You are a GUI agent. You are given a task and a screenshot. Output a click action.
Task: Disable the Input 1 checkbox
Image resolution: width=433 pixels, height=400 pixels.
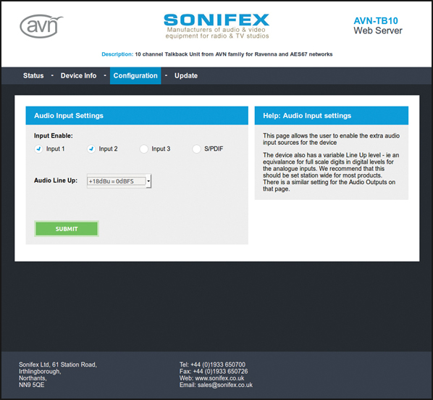point(38,149)
